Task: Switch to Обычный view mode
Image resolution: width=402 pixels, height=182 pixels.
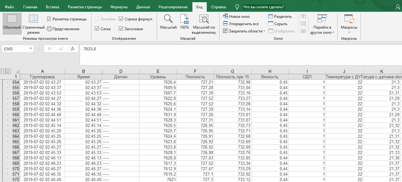Action: [12, 23]
